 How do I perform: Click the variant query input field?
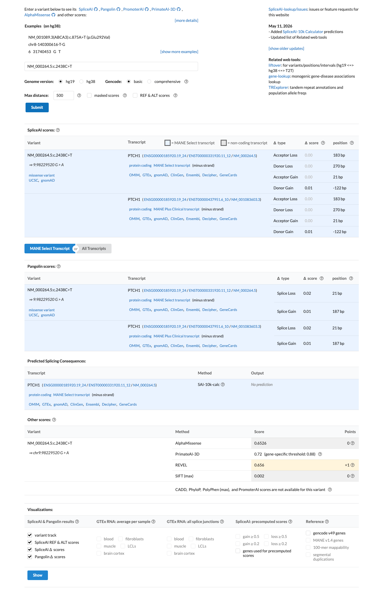tap(111, 66)
